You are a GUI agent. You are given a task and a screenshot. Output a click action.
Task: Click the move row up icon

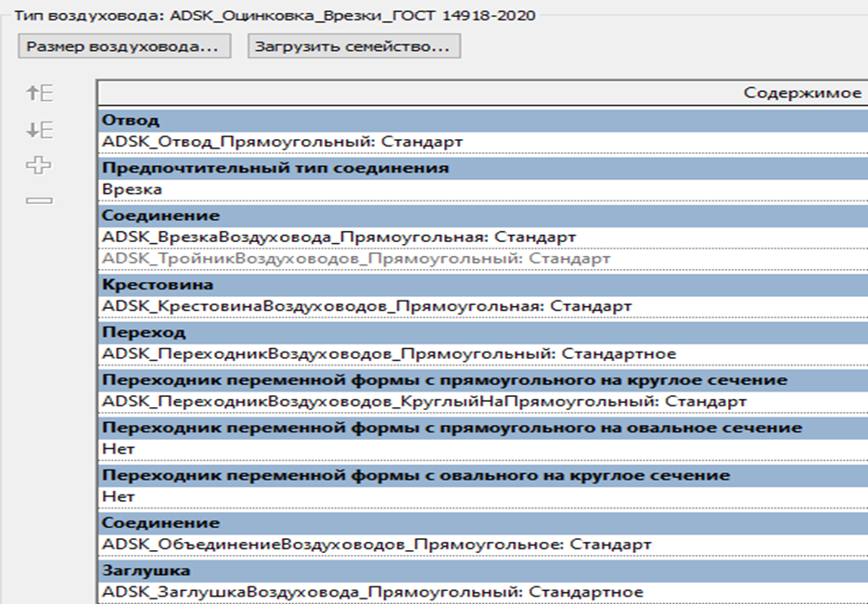click(x=40, y=93)
